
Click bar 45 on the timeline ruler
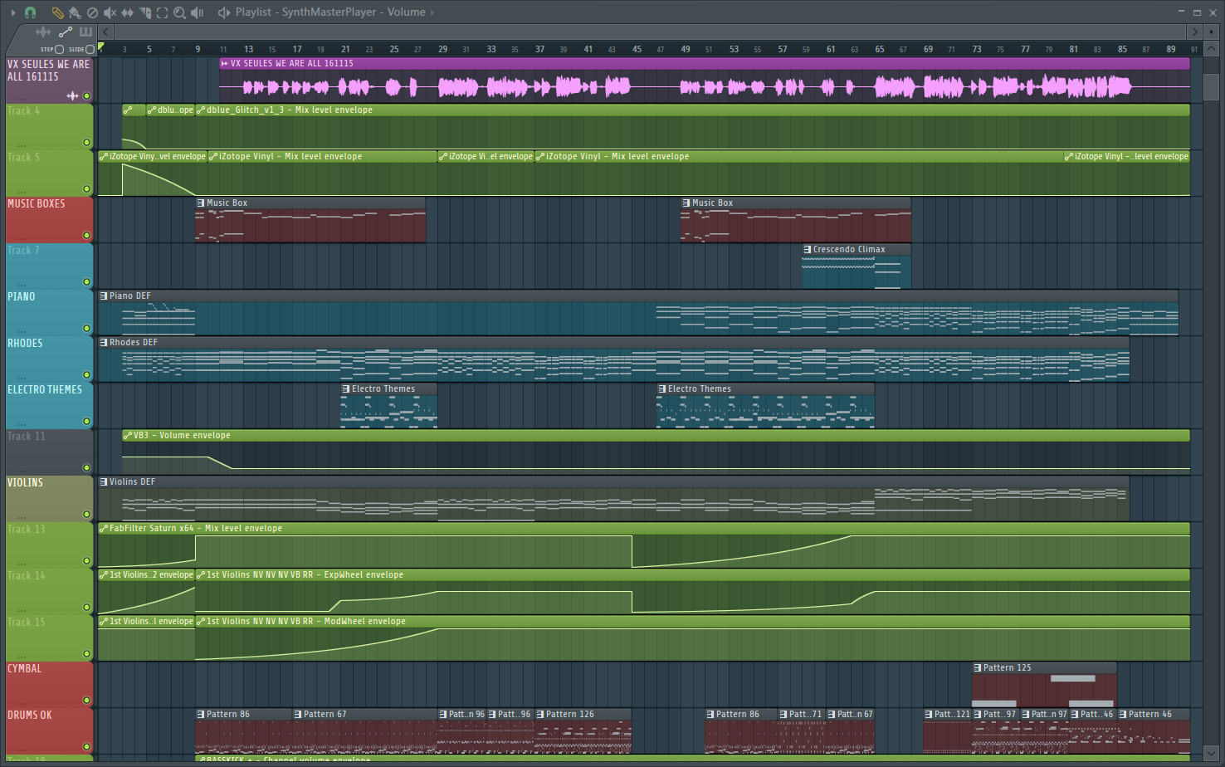[x=637, y=50]
